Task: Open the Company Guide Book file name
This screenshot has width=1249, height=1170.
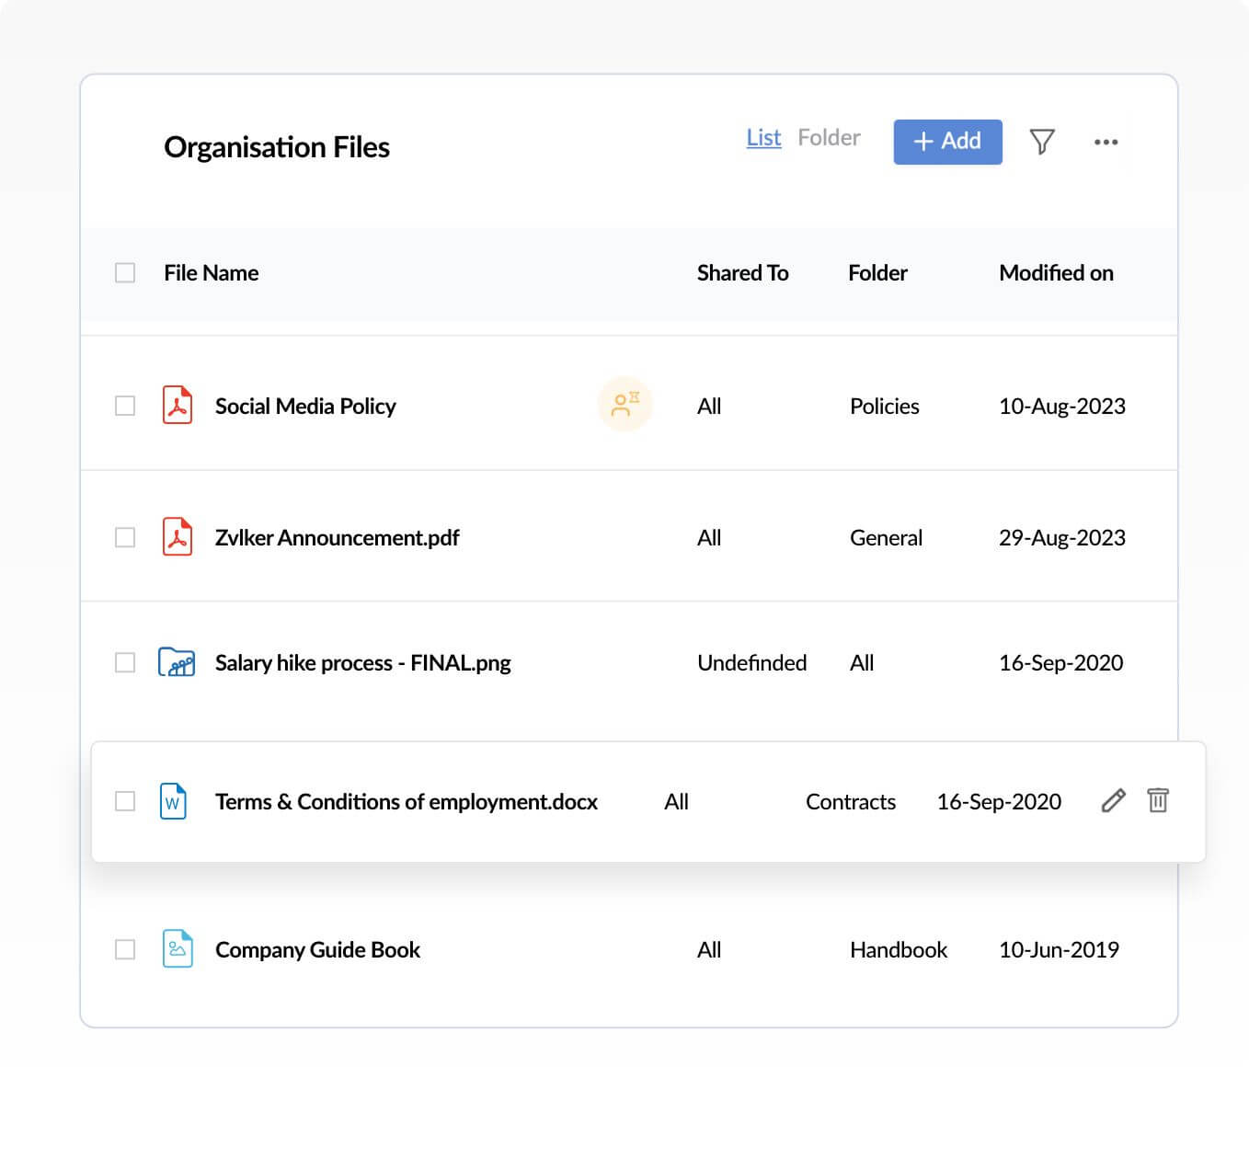Action: [x=317, y=949]
